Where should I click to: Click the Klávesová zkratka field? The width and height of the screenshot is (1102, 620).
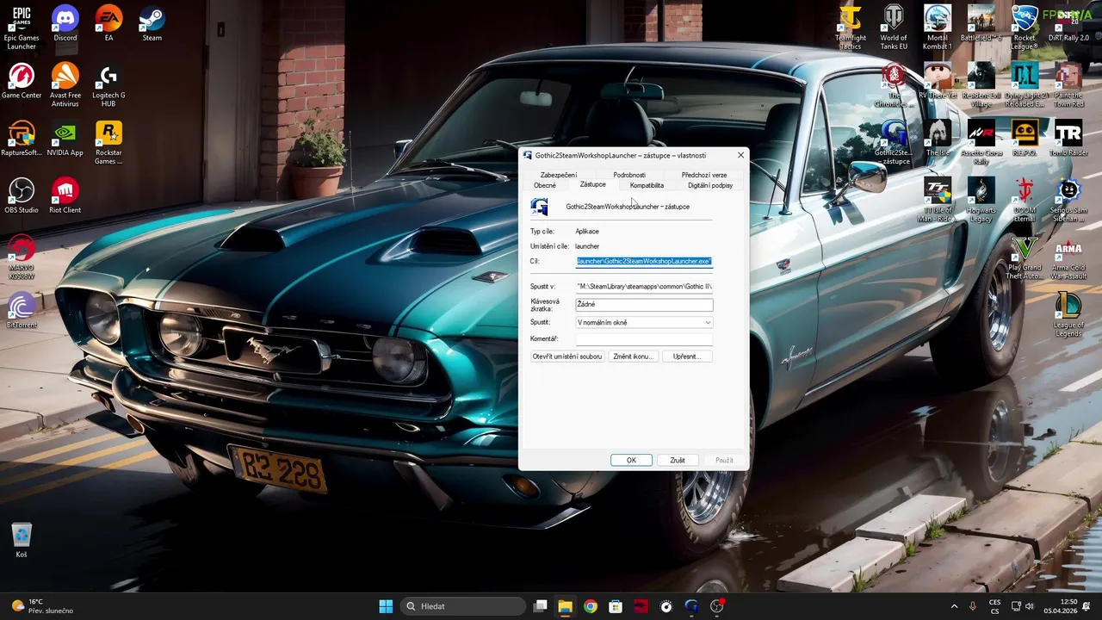(644, 304)
